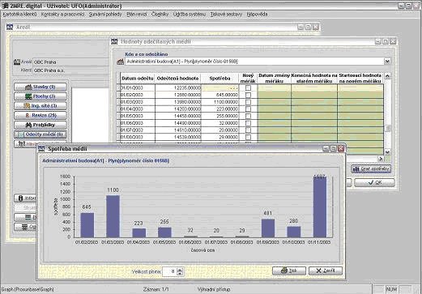Toggle Nový měřák checkbox for 01/05/2003
Image resolution: width=422 pixels, height=294 pixels.
pyautogui.click(x=248, y=116)
